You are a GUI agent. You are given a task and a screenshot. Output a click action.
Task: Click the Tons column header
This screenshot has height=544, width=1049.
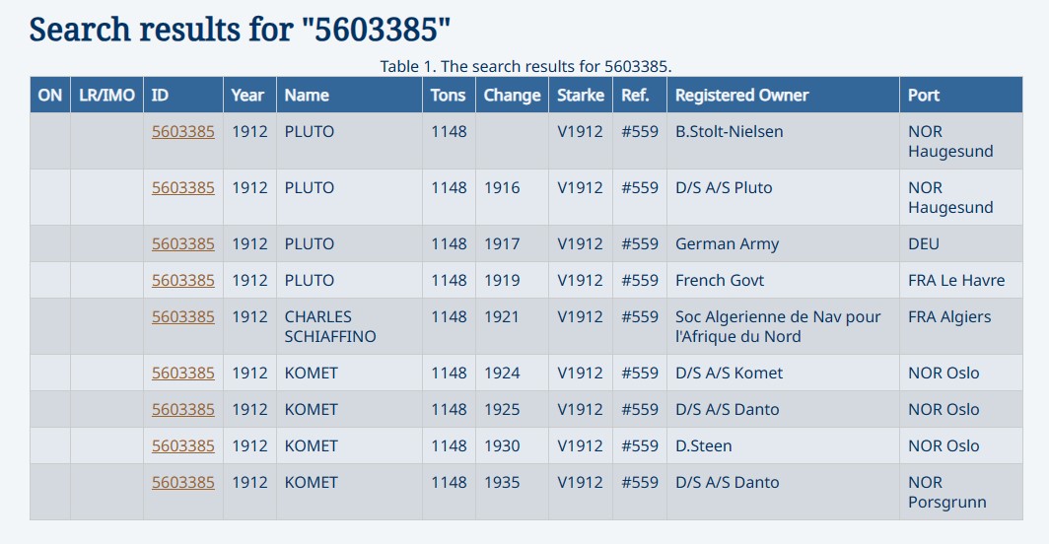click(449, 96)
